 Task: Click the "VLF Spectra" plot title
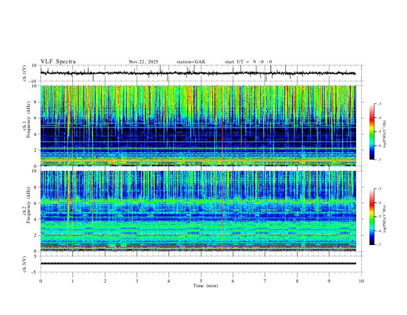click(58, 62)
